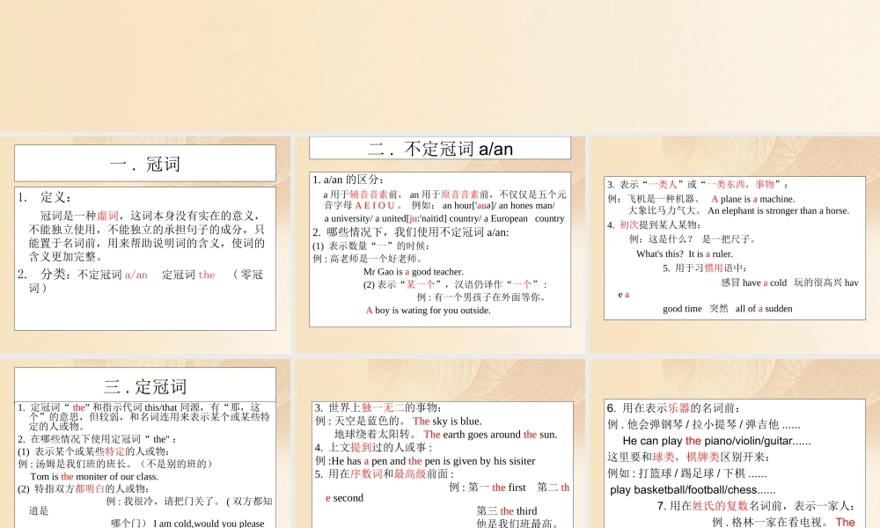
Task: Click the sentence 'A boy is wating for you outside.'
Action: [429, 311]
